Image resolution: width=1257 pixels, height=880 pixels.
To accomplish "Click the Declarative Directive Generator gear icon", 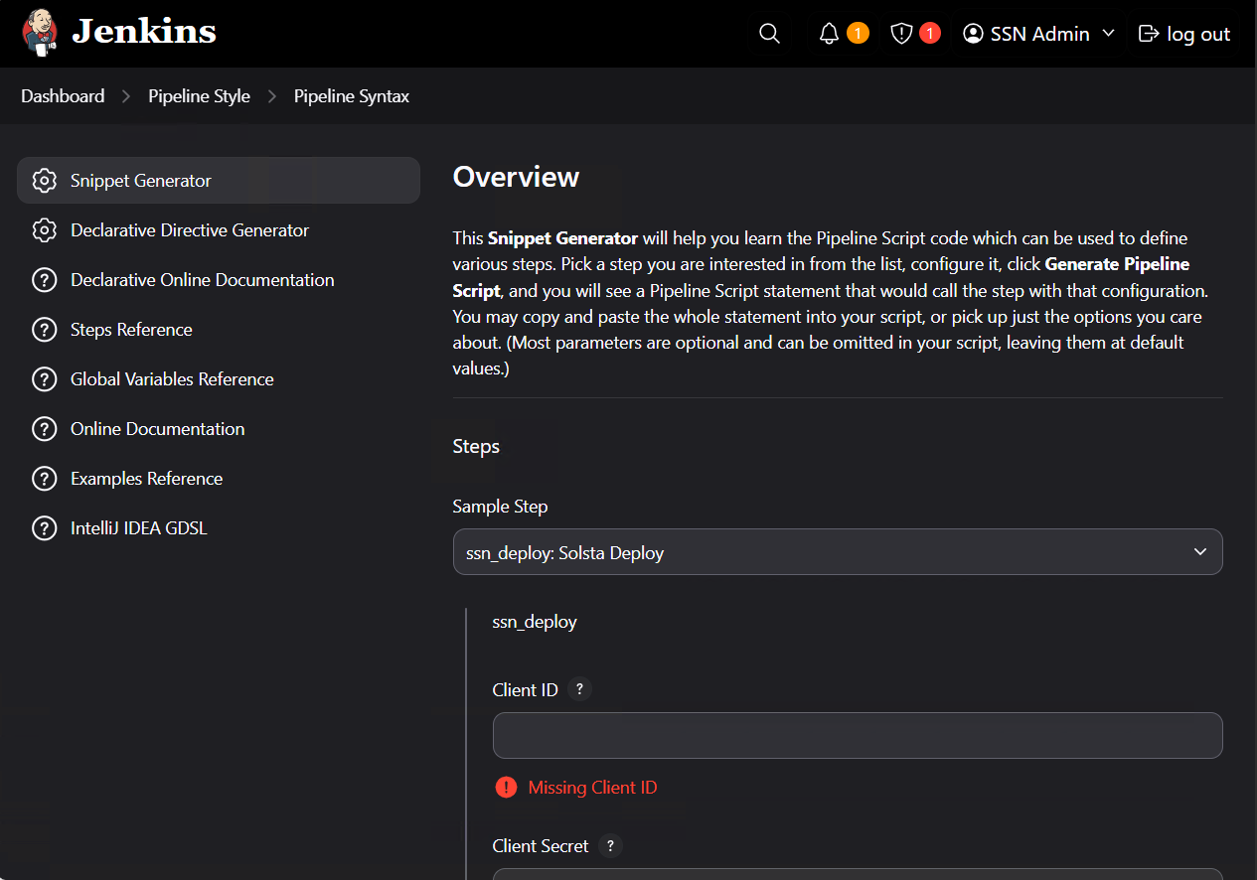I will (44, 230).
